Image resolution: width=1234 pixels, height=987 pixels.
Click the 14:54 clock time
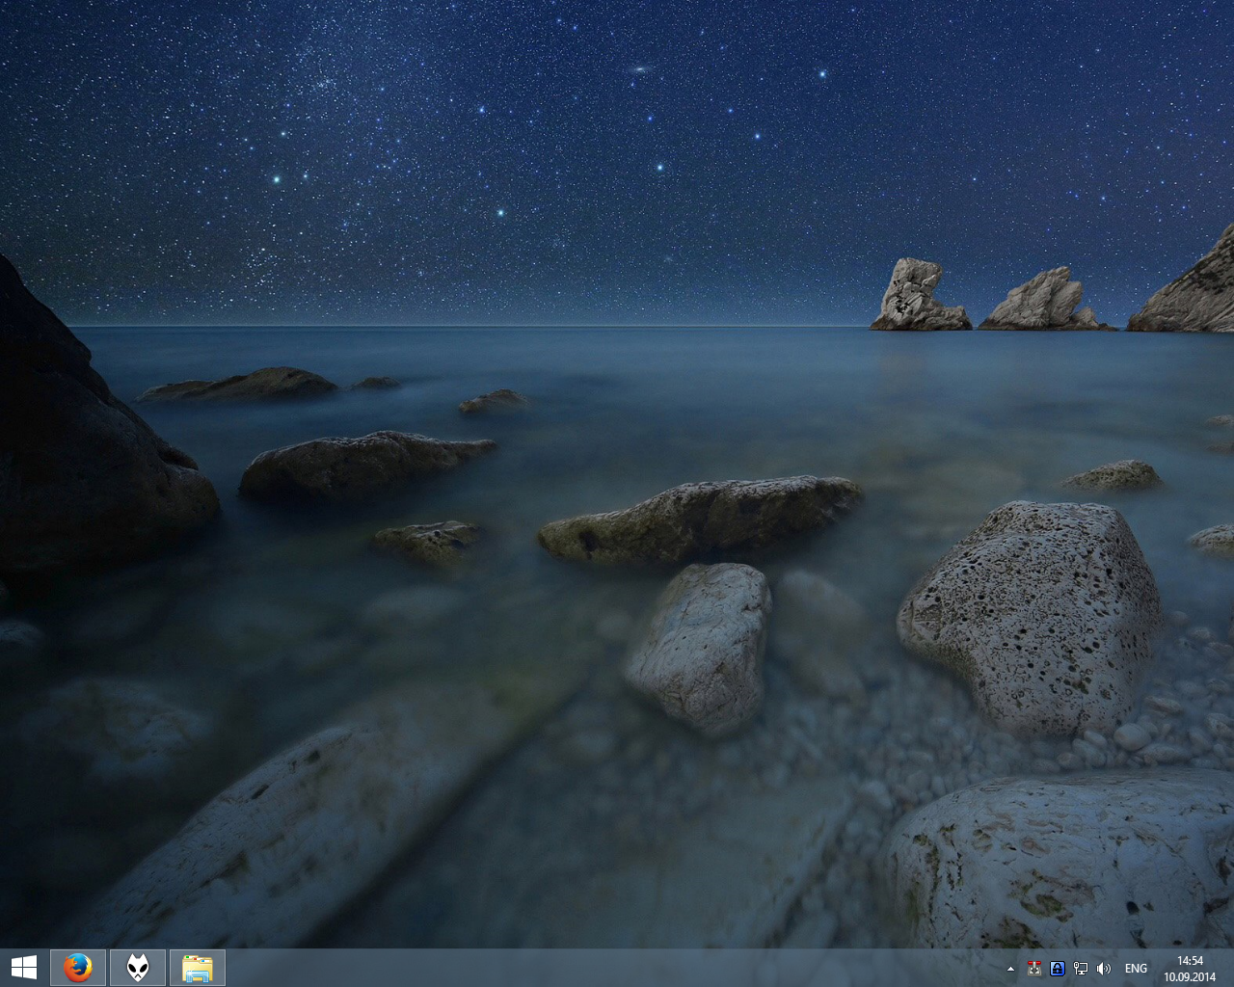(1190, 961)
